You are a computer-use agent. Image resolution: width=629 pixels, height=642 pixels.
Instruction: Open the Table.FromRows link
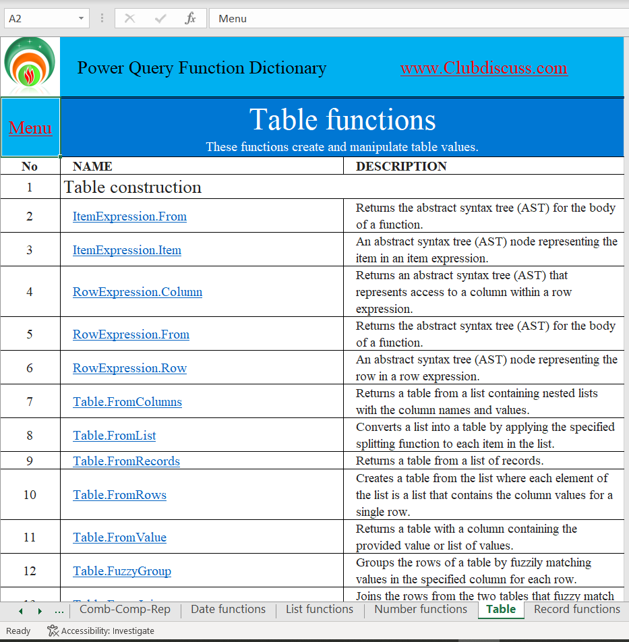click(120, 494)
